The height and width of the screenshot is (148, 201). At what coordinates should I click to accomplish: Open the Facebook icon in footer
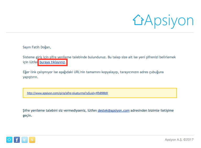(x=17, y=140)
